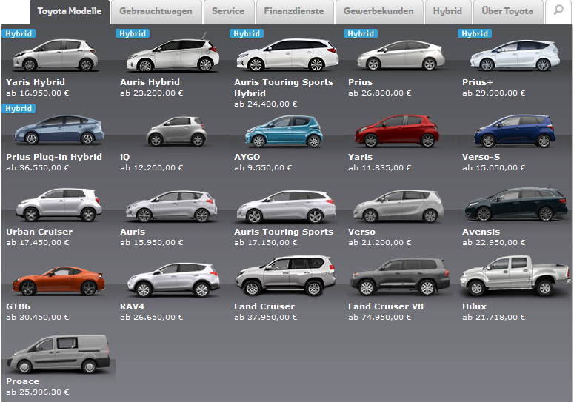Select the Proace van image
574x402 pixels.
[59, 353]
